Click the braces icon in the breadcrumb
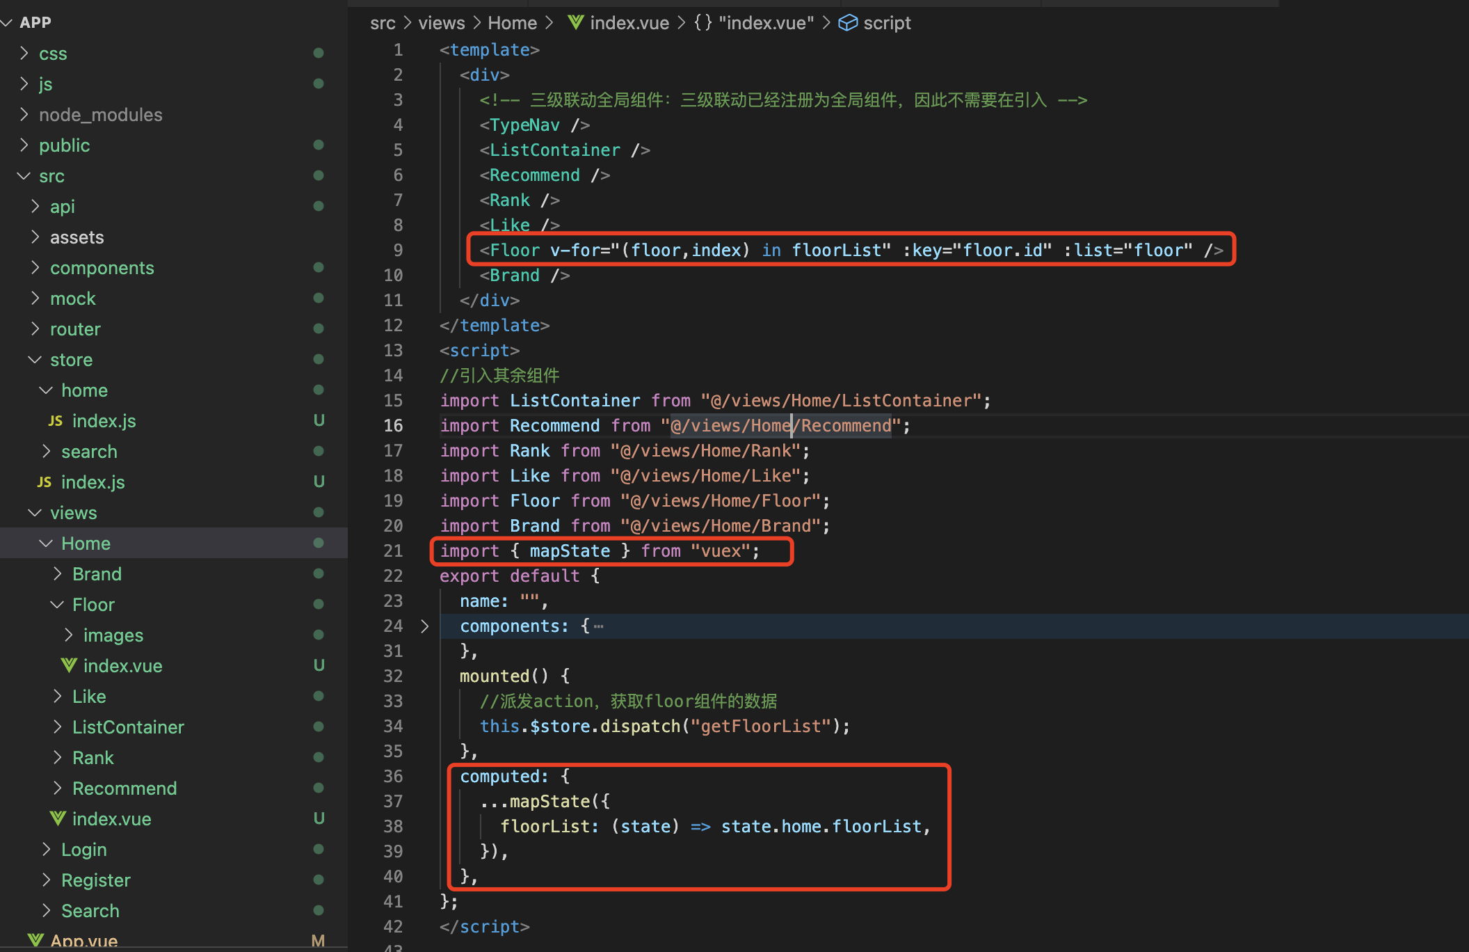1469x952 pixels. [703, 23]
